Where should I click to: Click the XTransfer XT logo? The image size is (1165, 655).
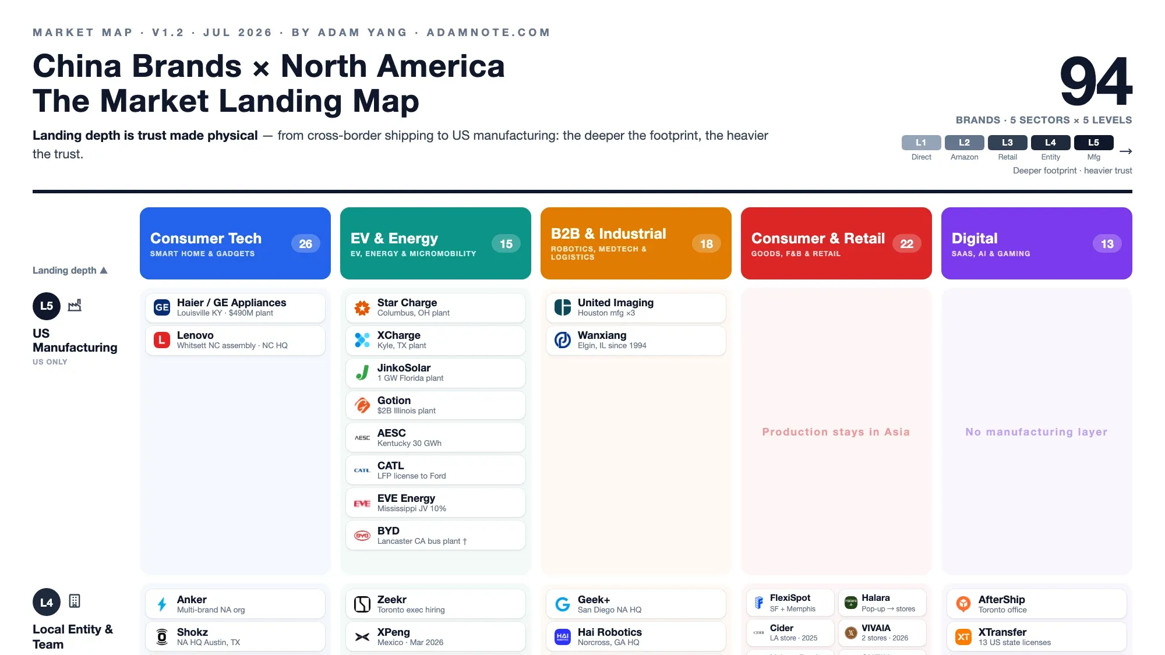coord(963,637)
